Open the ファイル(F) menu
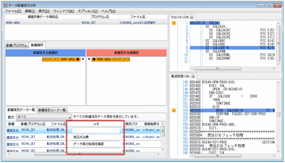This screenshot has width=285, height=163. (13, 11)
